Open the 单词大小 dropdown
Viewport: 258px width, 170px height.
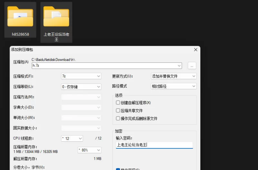(81, 118)
